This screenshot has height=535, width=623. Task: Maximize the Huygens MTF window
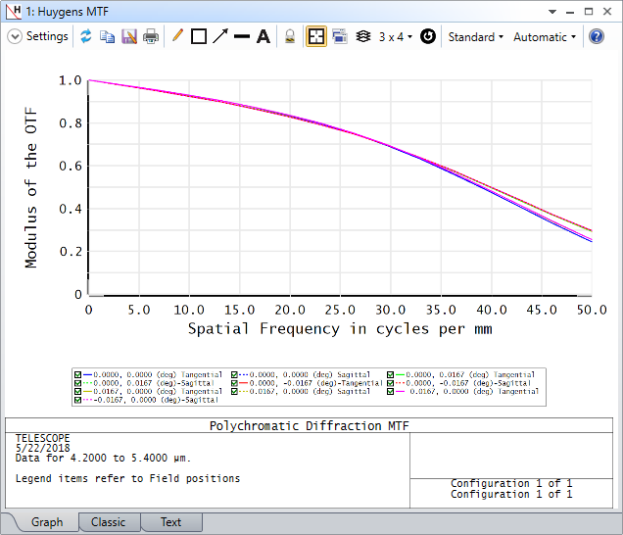pyautogui.click(x=589, y=12)
